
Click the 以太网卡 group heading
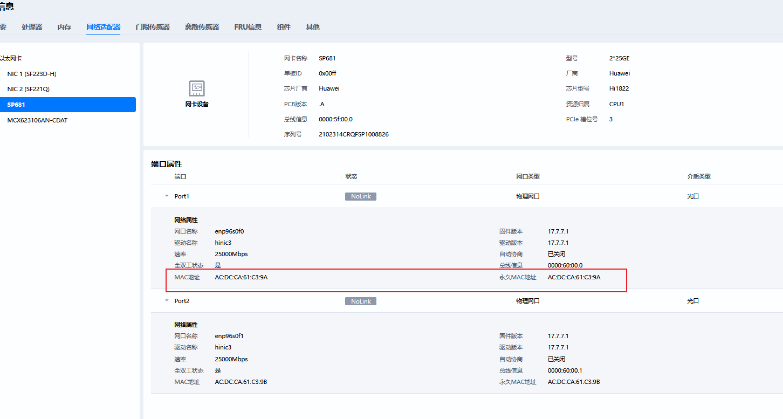point(11,58)
